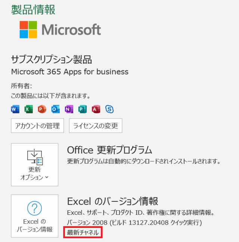This screenshot has width=239, height=242.
Task: Click the Skype for Business icon
Action: tap(109, 109)
